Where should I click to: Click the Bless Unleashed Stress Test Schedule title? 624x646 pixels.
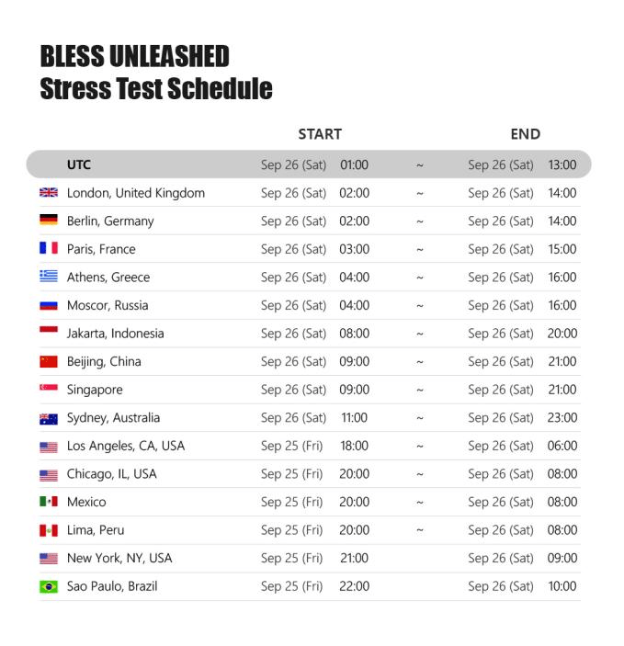[x=156, y=73]
